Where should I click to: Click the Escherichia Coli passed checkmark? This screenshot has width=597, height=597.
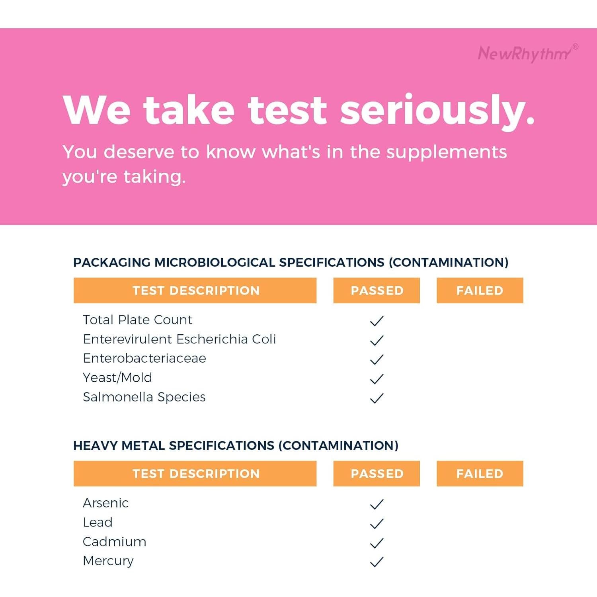pyautogui.click(x=377, y=340)
